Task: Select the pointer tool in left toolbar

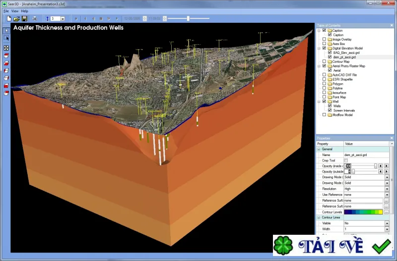Action: tap(6, 31)
